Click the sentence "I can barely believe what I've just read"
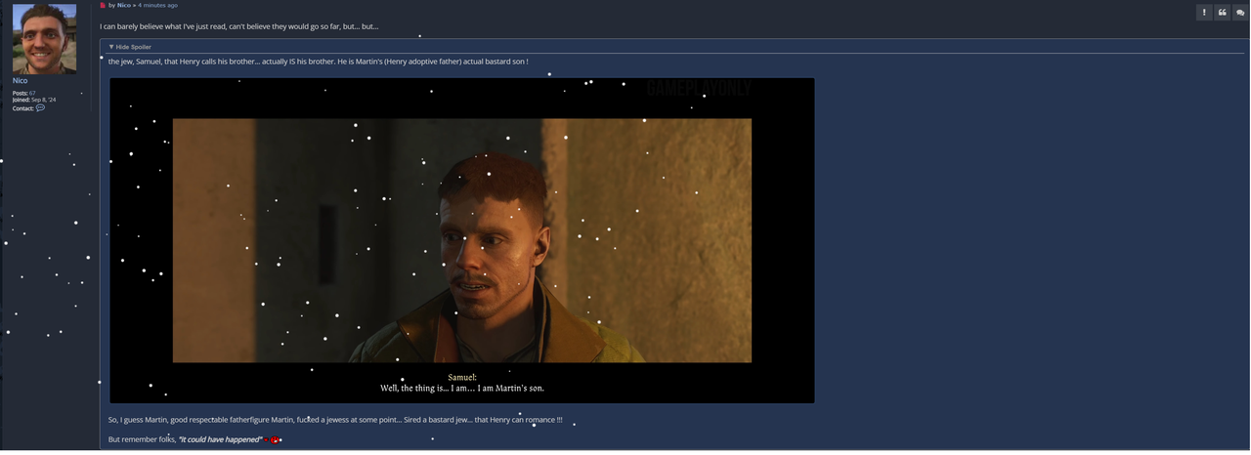1251x455 pixels. click(x=161, y=26)
